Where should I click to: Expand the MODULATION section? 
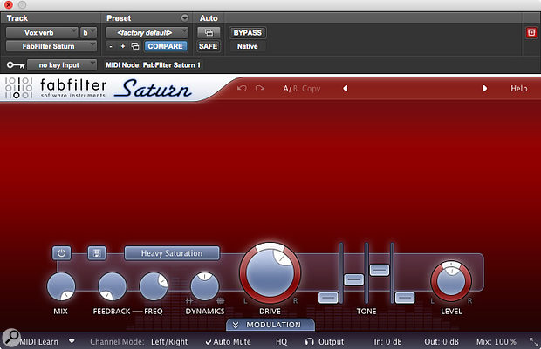pos(270,325)
